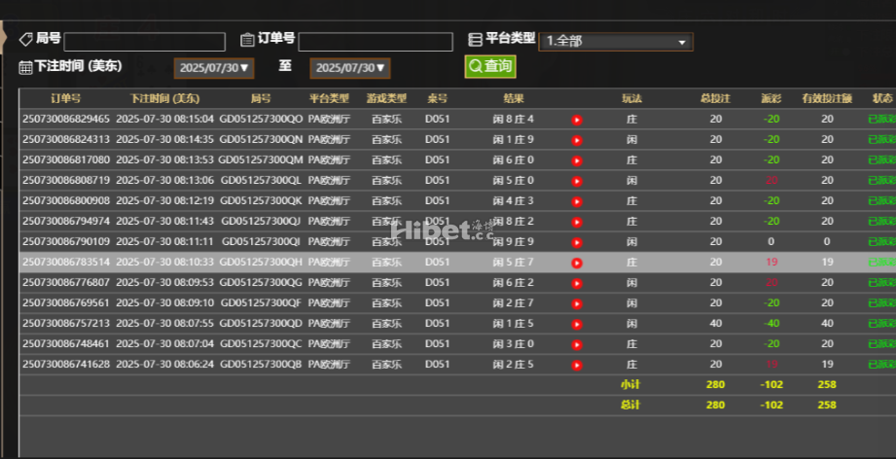Open the platform type dropdown
The image size is (896, 459).
[616, 42]
